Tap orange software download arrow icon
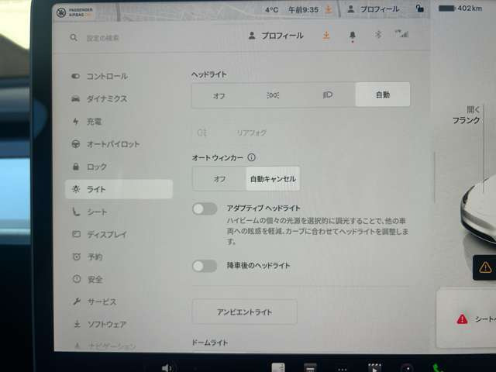This screenshot has width=496, height=372. coord(326,36)
